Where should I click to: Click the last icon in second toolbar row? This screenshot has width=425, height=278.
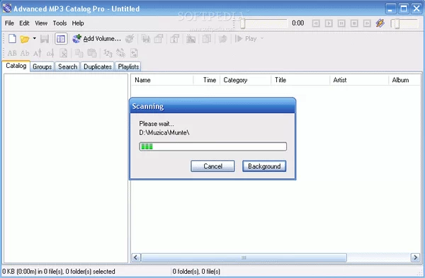(134, 53)
